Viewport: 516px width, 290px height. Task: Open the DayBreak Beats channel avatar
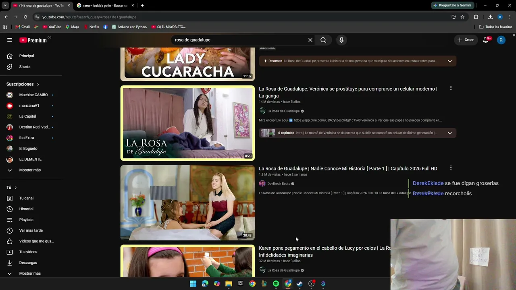[262, 184]
